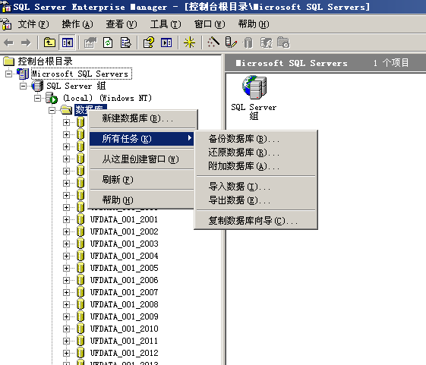Image resolution: width=426 pixels, height=365 pixels.
Task: Click the Properties toolbar icon
Action: click(90, 42)
